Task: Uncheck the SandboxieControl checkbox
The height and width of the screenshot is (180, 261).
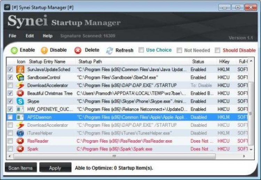Action: pyautogui.click(x=10, y=77)
